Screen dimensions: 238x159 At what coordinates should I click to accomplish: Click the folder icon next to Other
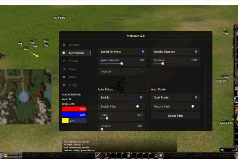(64, 77)
